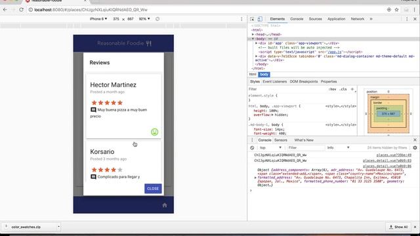Viewport: 420px width, 236px height.
Task: Click the browser address bar
Action: (x=206, y=10)
